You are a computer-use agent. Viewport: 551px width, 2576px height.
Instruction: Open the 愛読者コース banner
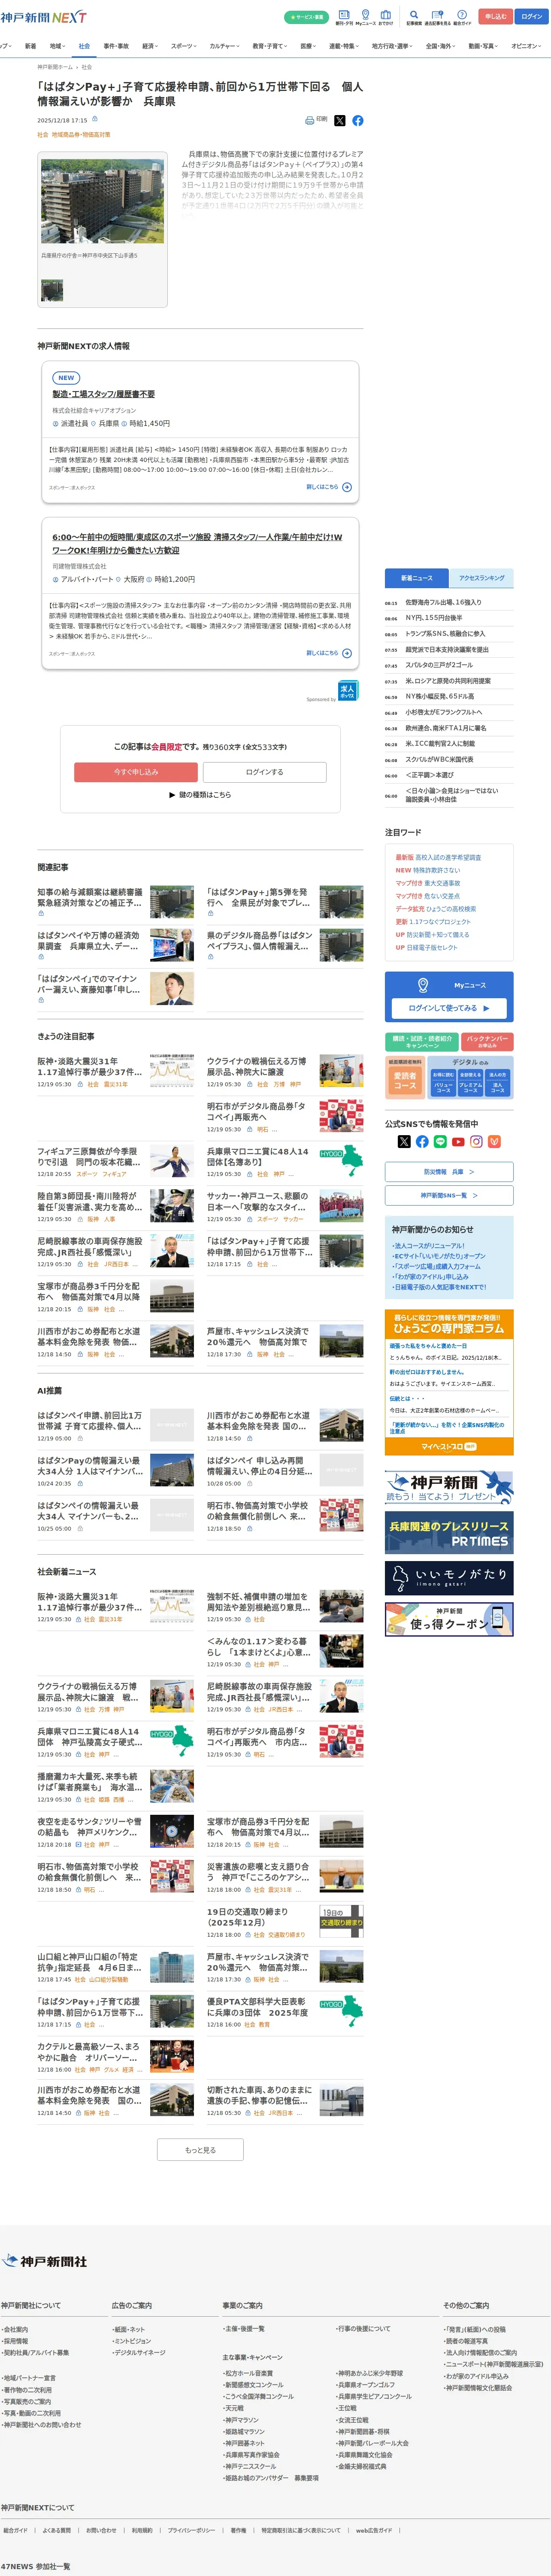tap(405, 1077)
